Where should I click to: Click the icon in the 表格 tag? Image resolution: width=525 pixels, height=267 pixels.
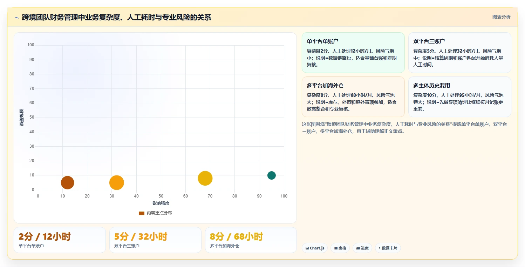336,248
